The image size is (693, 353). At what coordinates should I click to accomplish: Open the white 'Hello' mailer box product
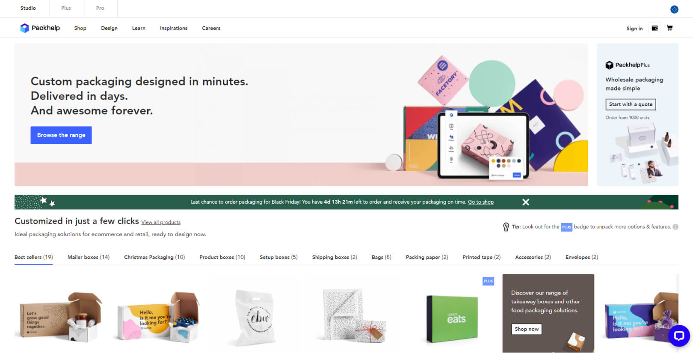point(158,317)
